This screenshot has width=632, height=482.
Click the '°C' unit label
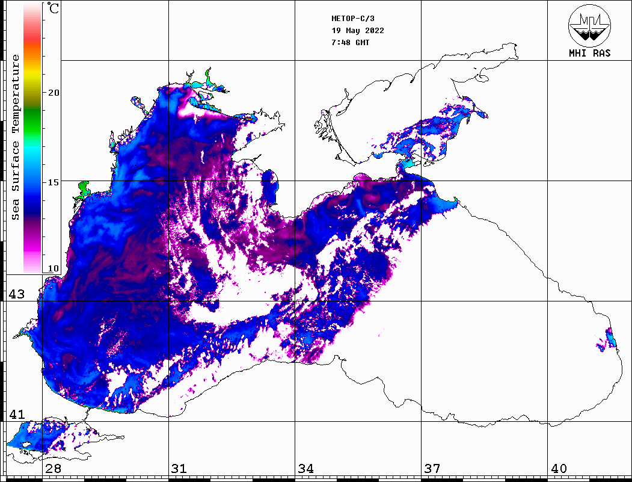[x=53, y=8]
